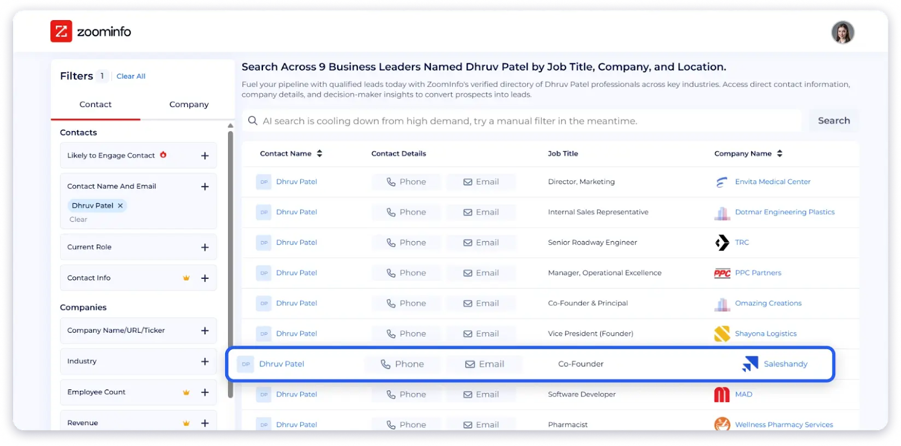Click Clear All filters link
The height and width of the screenshot is (446, 901).
pos(131,76)
